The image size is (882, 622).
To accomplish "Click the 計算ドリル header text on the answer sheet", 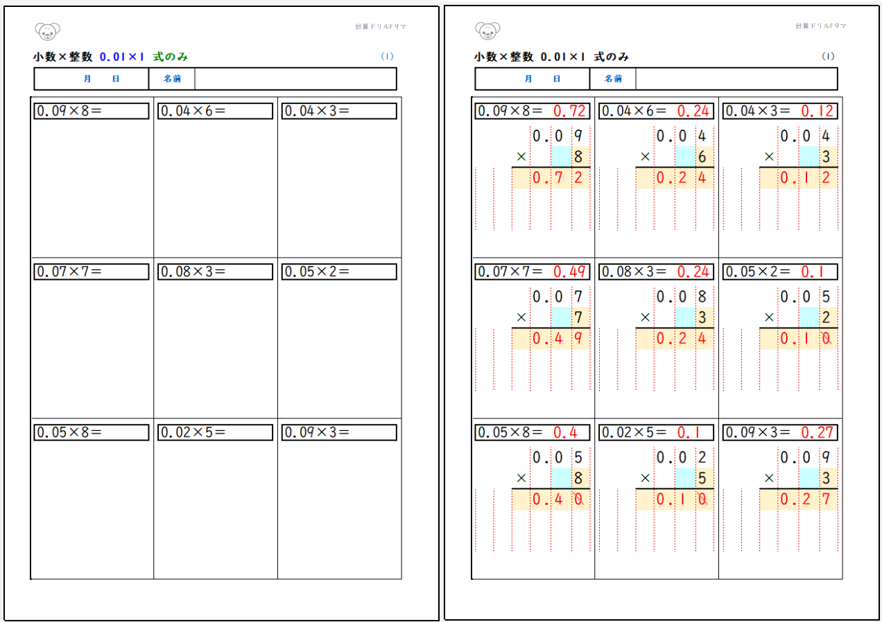I will (821, 26).
